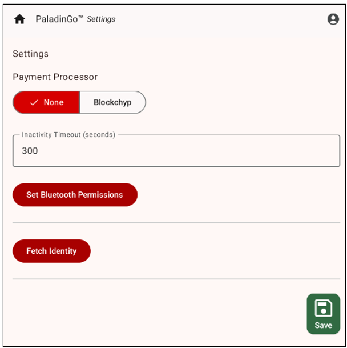This screenshot has width=347, height=348.
Task: Click the Inactivity Timeout (seconds) field label
Action: pos(68,135)
